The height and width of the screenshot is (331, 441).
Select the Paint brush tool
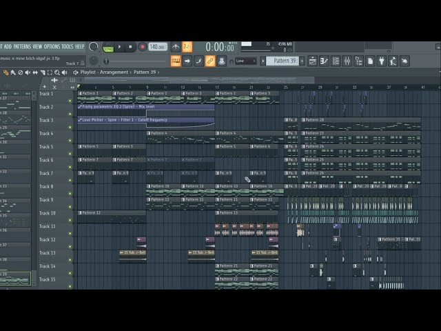[x=13, y=72]
